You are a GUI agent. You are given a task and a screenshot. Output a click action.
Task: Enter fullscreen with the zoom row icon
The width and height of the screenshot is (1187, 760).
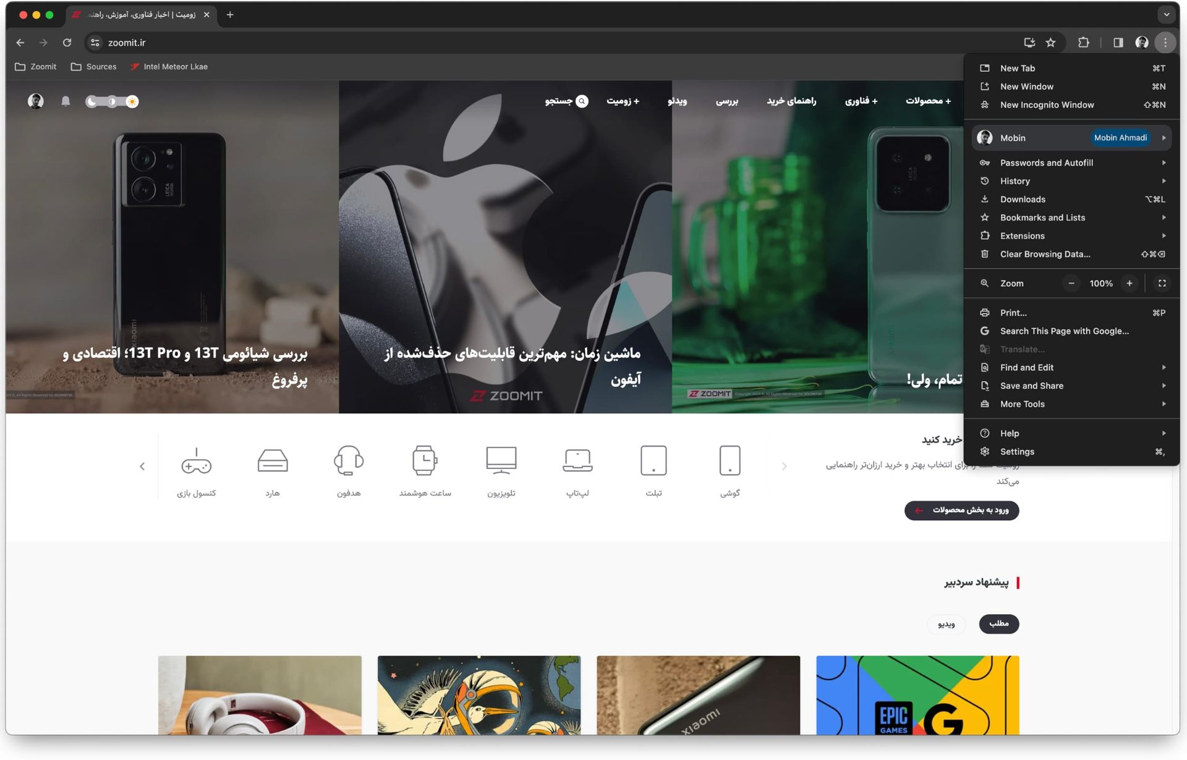pos(1162,284)
